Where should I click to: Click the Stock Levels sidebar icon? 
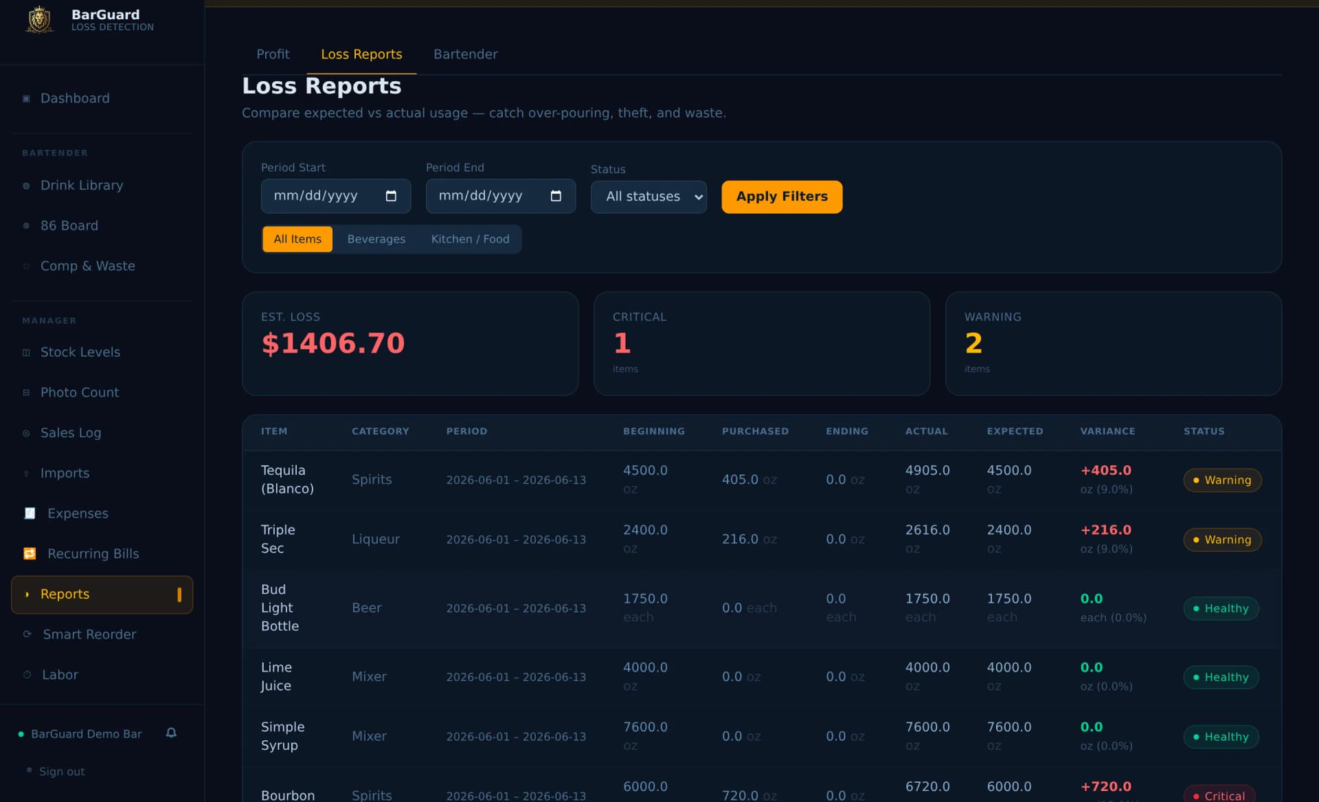click(26, 353)
